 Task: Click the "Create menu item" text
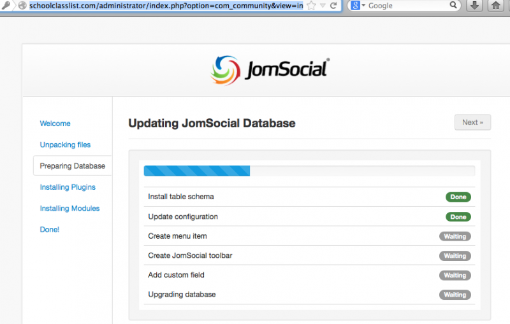(177, 236)
